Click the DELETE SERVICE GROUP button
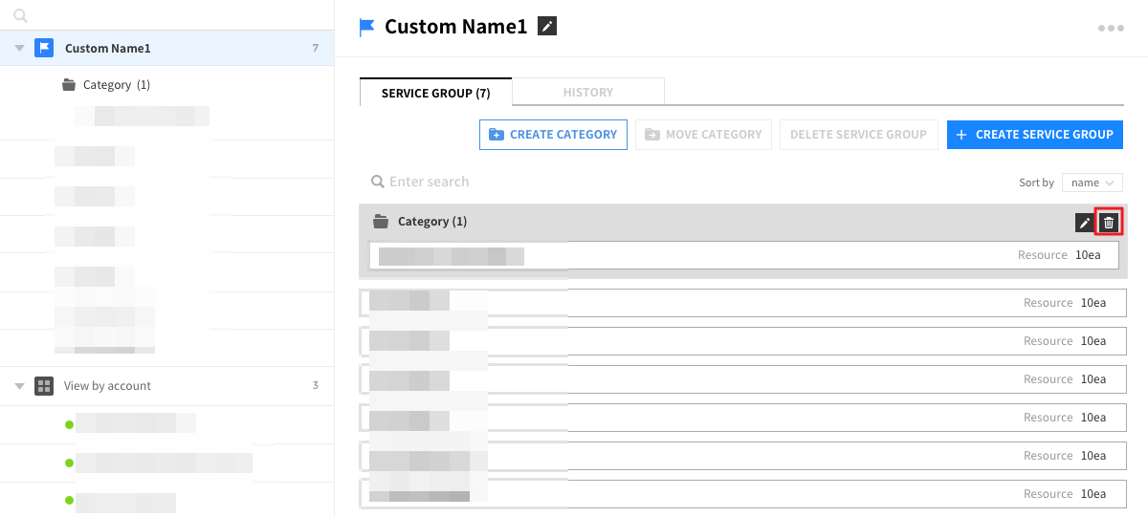This screenshot has width=1148, height=517. click(858, 135)
